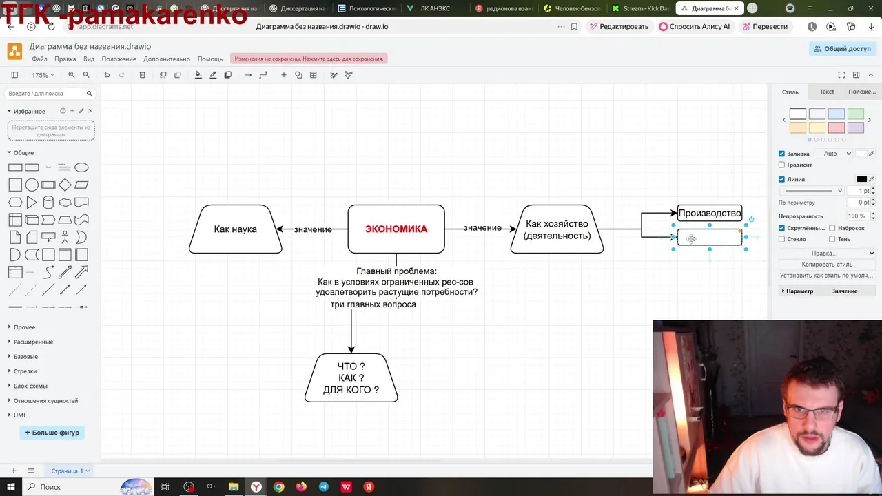Expand the Прочее shapes section
The image size is (882, 496).
(x=21, y=327)
